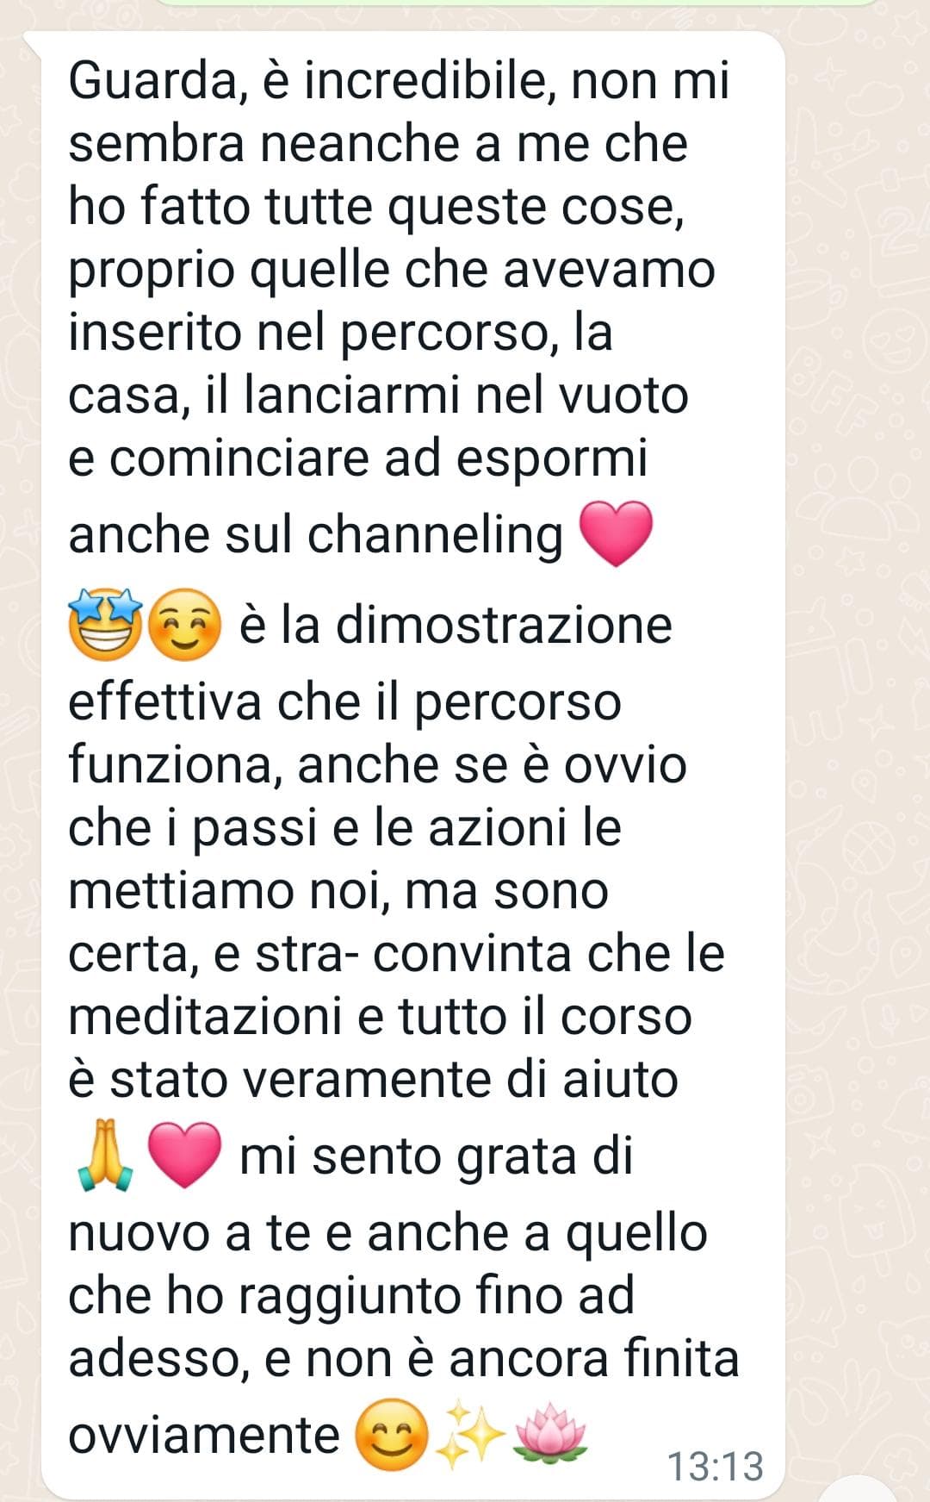Tap the pink heart beside the praying hands
Screen dimensions: 930x1502
coord(184,1156)
